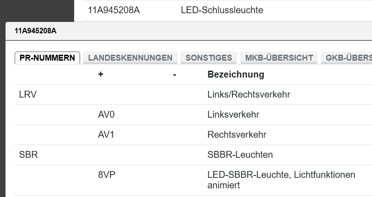The image size is (372, 197).
Task: Select the SBR group row
Action: 28,155
